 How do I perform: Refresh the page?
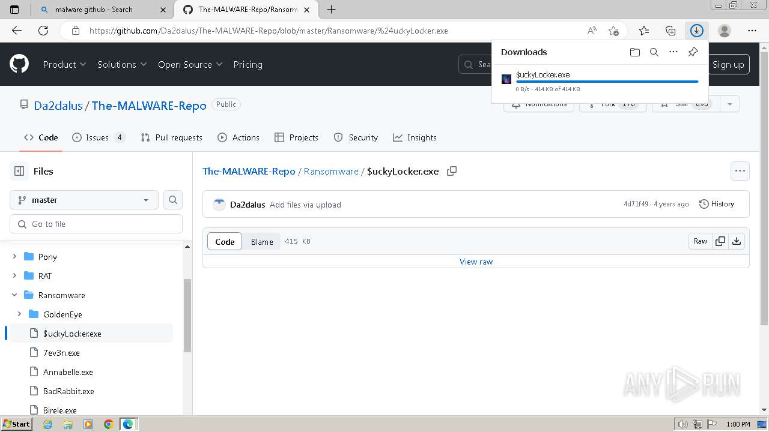click(43, 31)
